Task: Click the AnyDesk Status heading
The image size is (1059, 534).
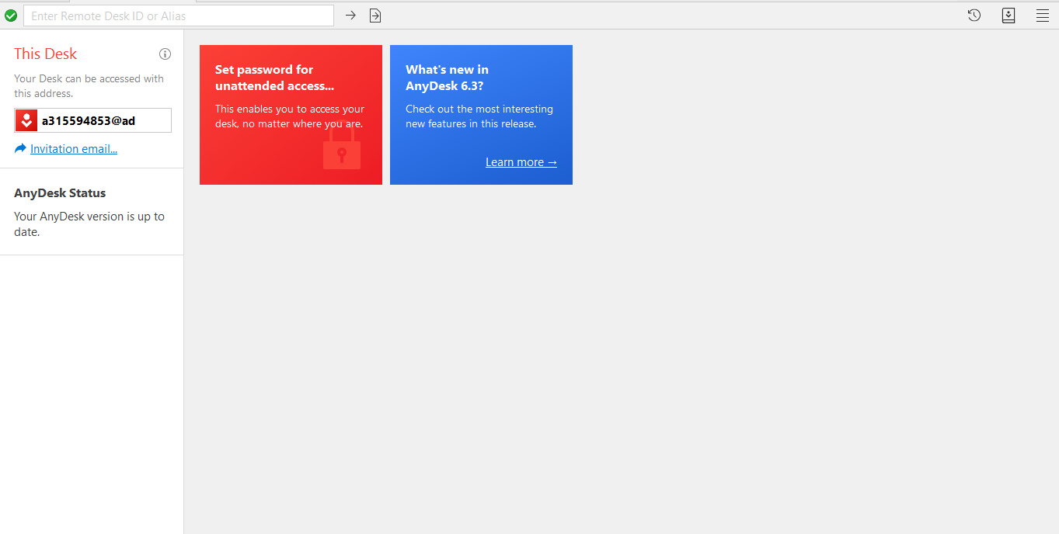Action: tap(60, 193)
